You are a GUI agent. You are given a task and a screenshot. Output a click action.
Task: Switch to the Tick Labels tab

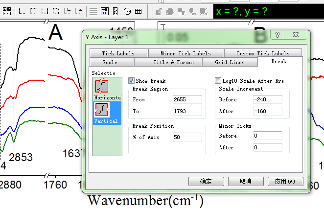tap(118, 53)
